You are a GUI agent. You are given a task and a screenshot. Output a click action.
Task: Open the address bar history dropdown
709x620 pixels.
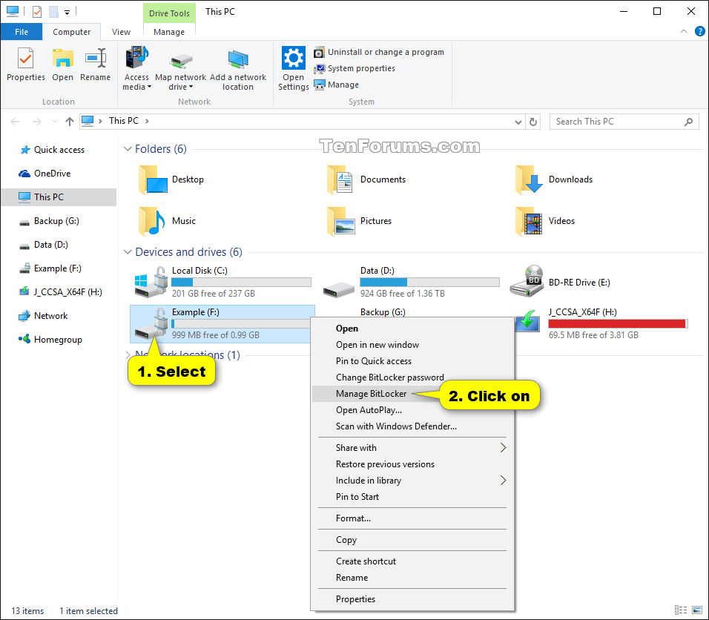(x=518, y=122)
